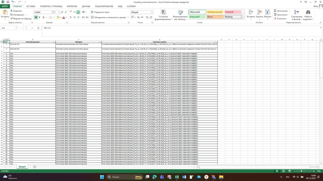The width and height of the screenshot is (323, 181).
Task: Add a new sheet with plus icon
Action: pyautogui.click(x=35, y=167)
